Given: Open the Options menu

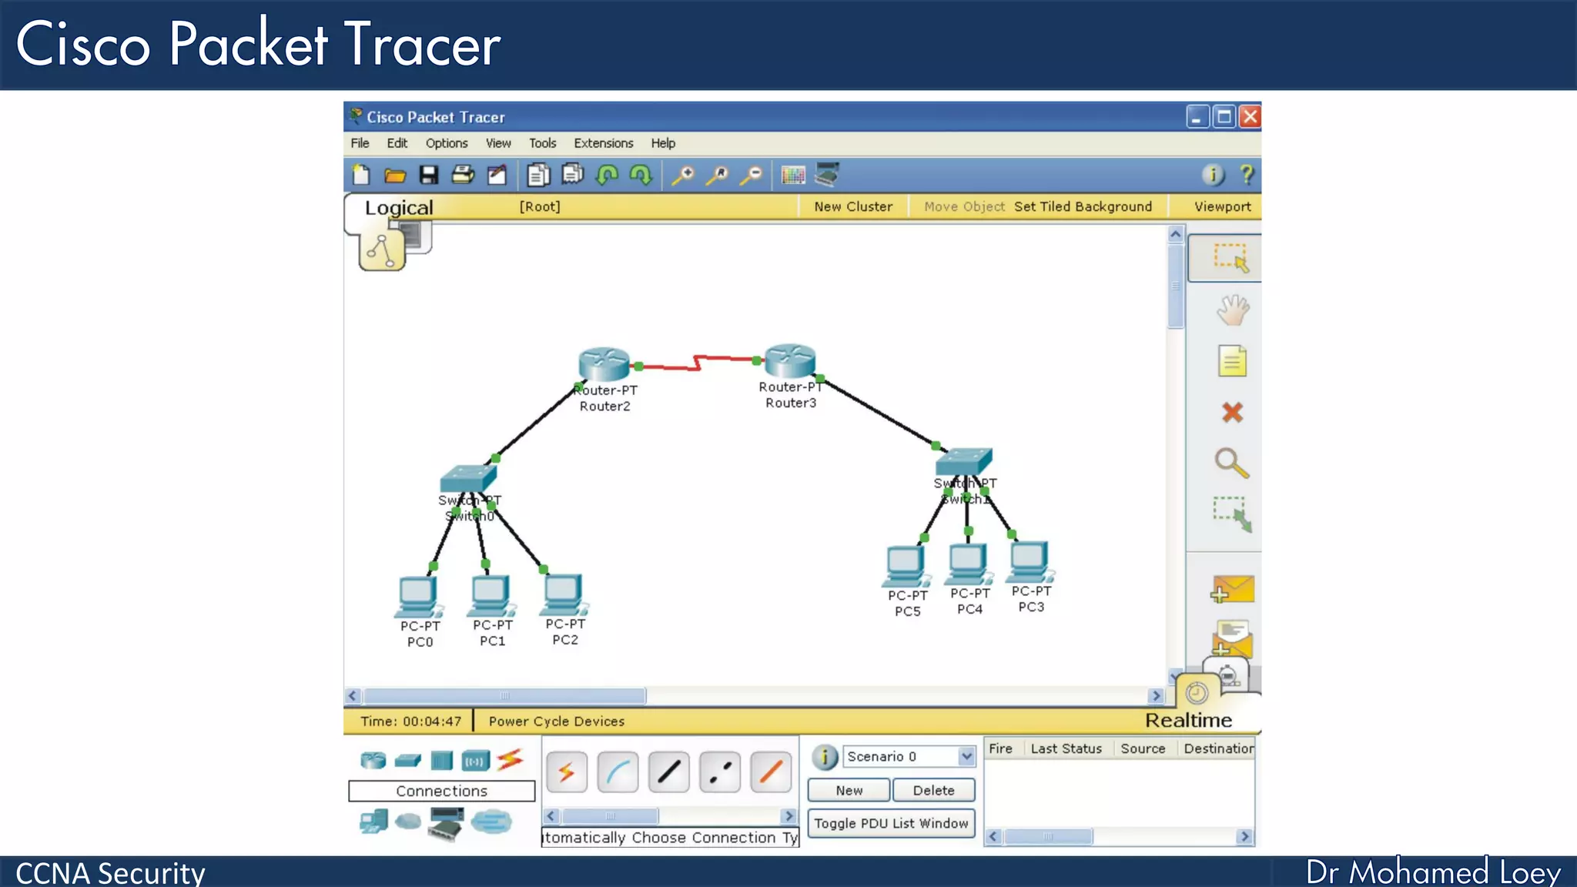Looking at the screenshot, I should coord(446,143).
